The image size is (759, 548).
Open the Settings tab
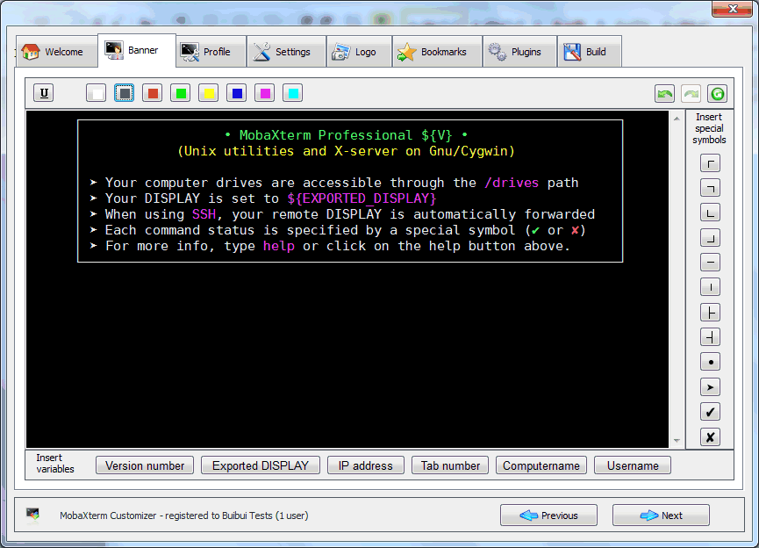(287, 51)
